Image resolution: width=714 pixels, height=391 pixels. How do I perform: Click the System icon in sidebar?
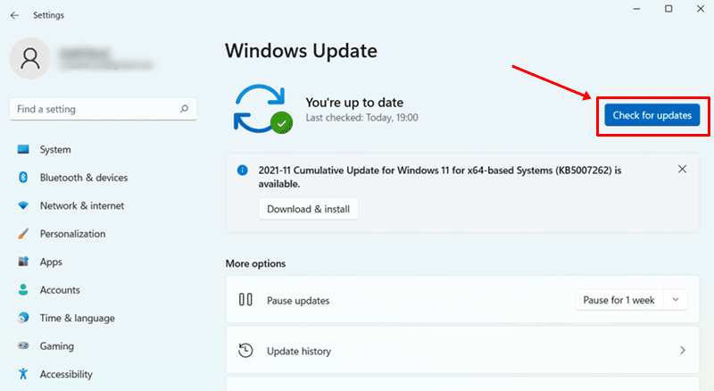tap(23, 150)
